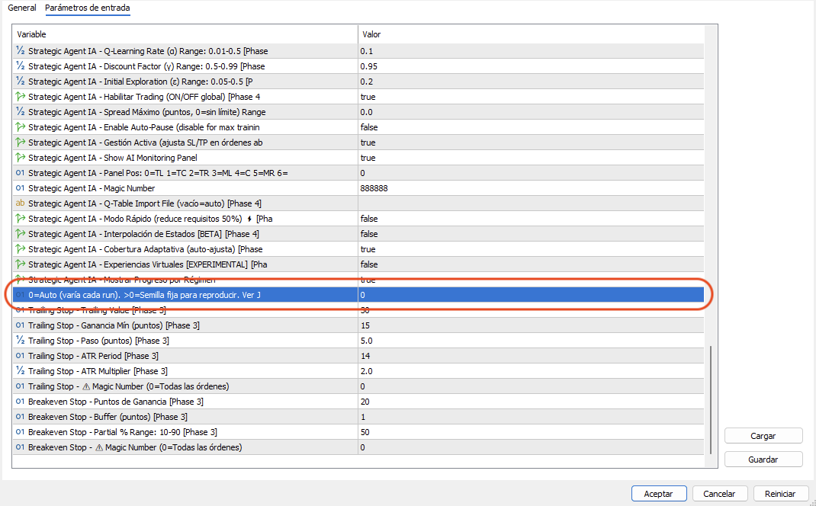
Task: Open Gestión Activa value dropdown
Action: click(x=530, y=143)
